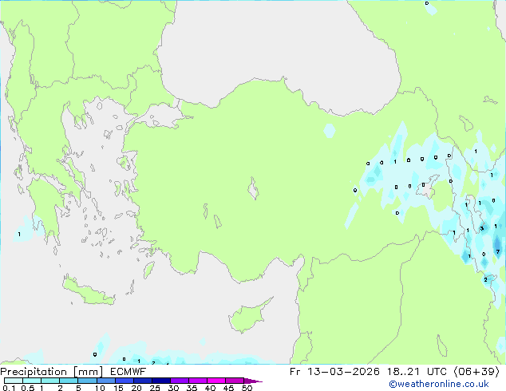Click the 30–35 mm violet legend swatch

click(179, 381)
